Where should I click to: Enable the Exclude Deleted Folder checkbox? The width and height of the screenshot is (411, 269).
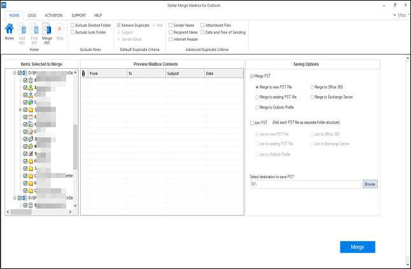(x=73, y=25)
